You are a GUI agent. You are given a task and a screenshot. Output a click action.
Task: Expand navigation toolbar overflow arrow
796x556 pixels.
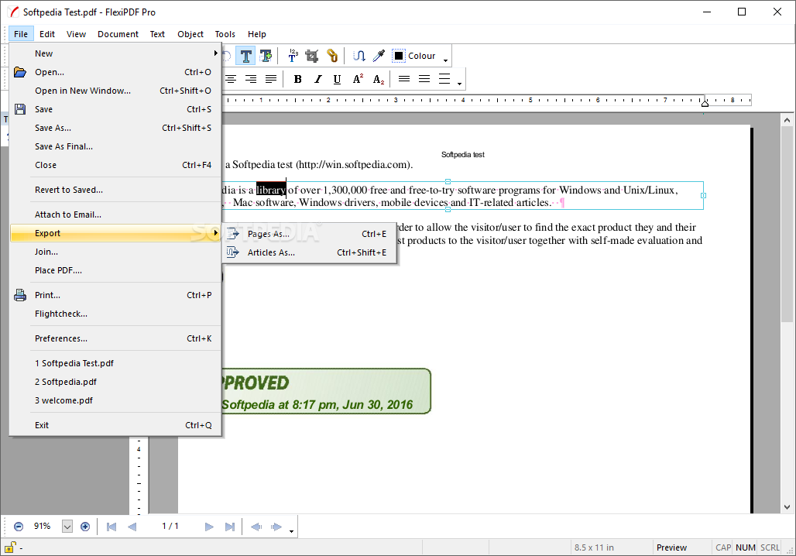pos(291,531)
